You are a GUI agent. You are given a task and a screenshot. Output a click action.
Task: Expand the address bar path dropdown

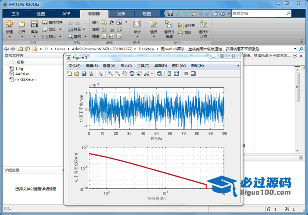click(x=296, y=49)
